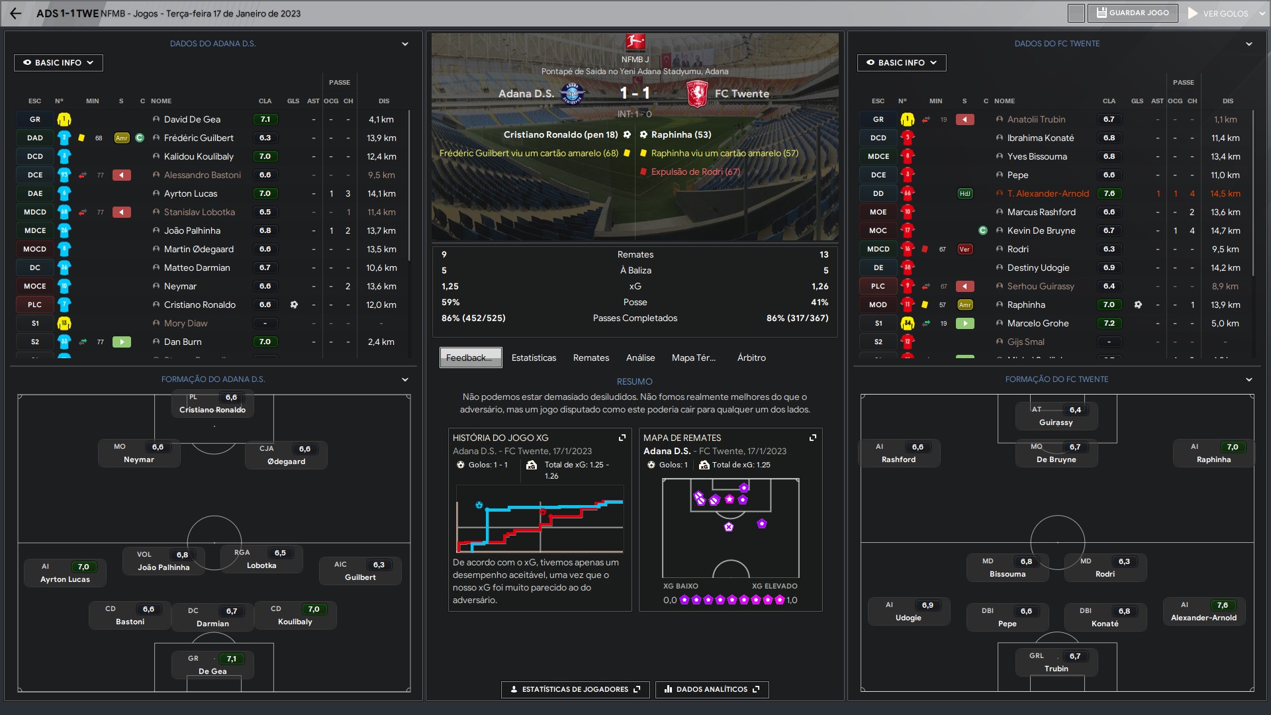
Task: Click the info icon beside Neymar's name
Action: point(156,287)
